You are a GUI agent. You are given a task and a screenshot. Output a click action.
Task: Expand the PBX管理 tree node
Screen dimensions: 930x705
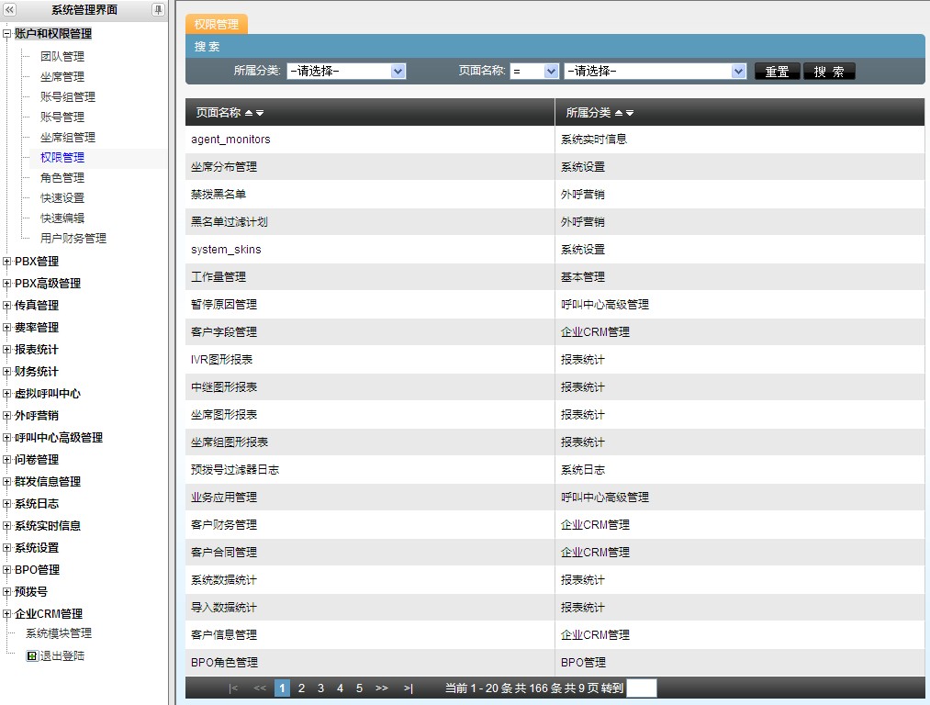[7, 262]
